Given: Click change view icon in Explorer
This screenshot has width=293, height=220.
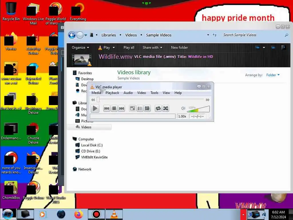Looking at the screenshot, I should pos(258,48).
